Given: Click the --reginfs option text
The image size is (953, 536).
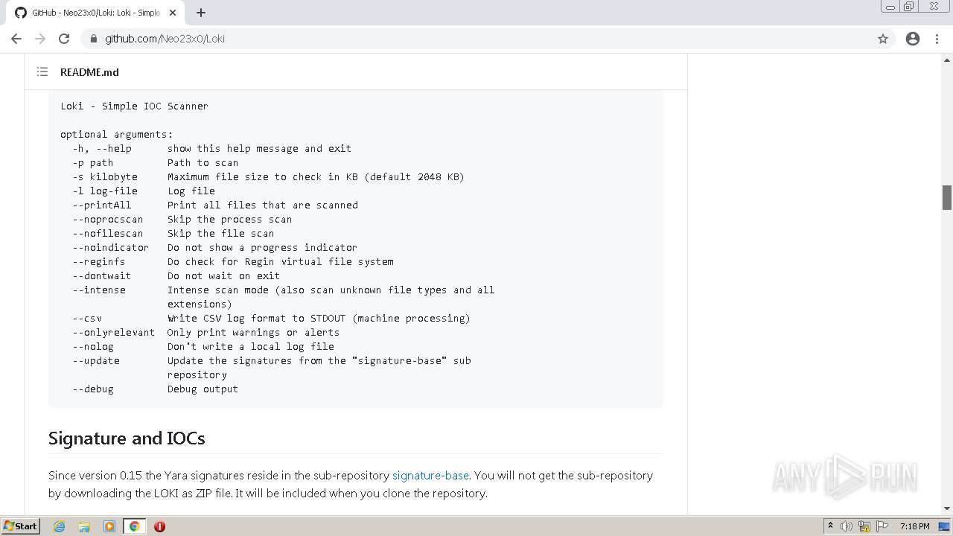Looking at the screenshot, I should [99, 261].
